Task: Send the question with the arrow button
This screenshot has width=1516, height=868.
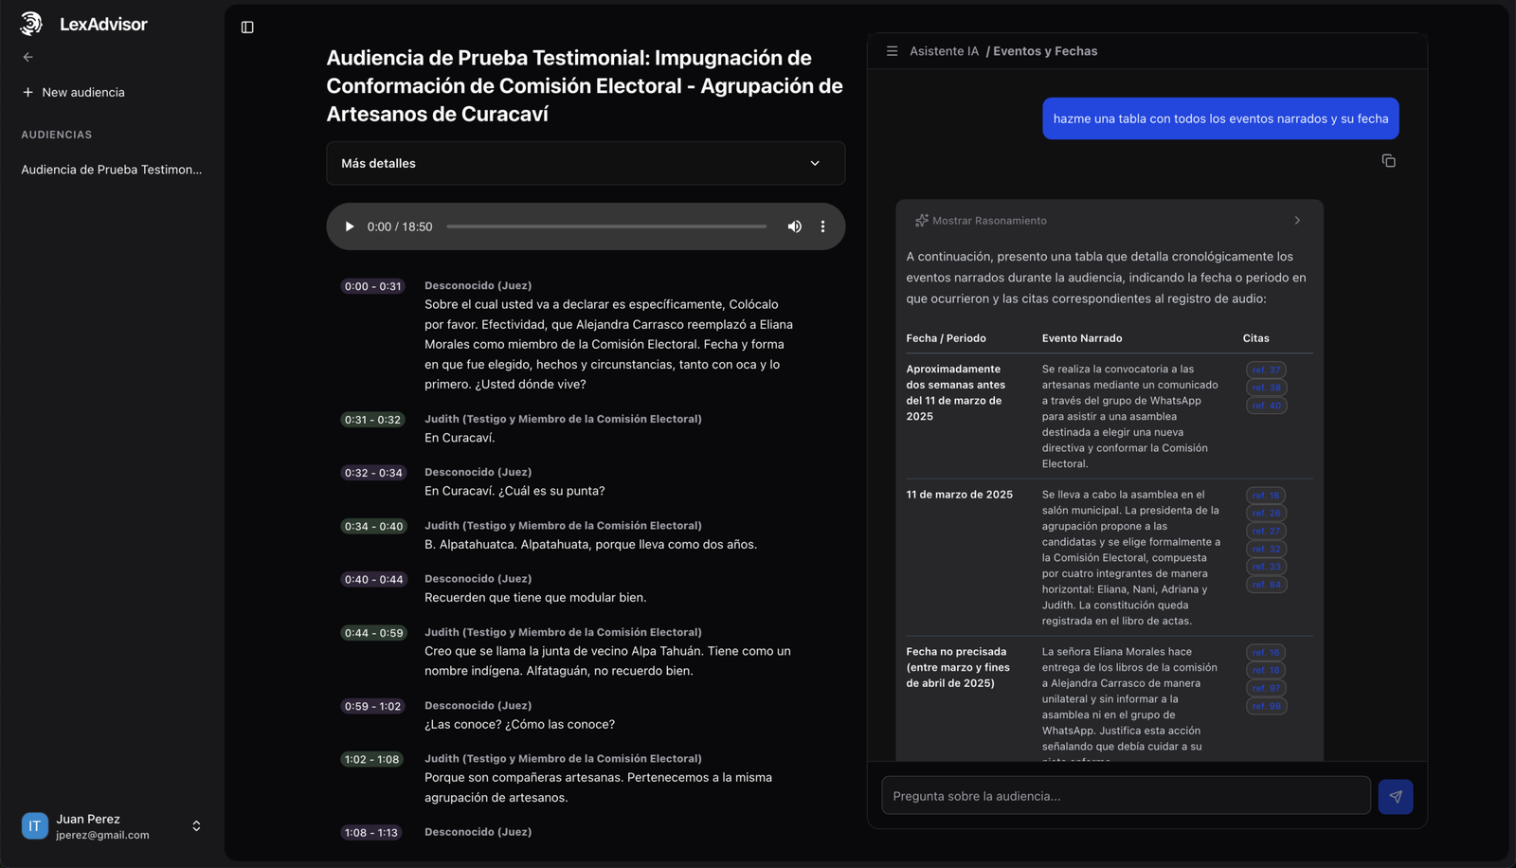Action: (1396, 797)
